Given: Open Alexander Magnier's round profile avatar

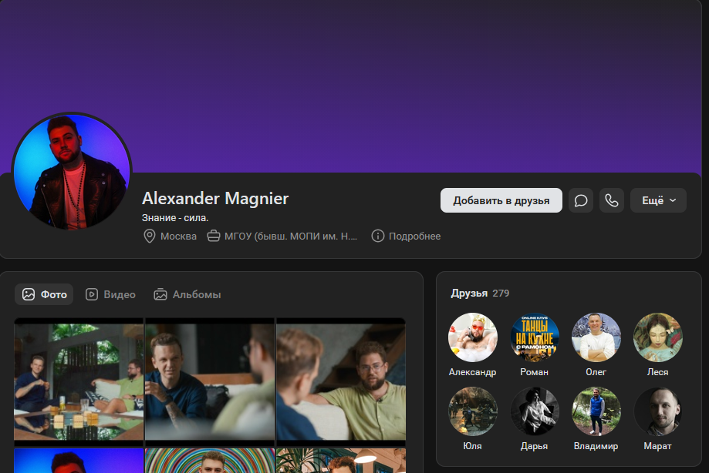Looking at the screenshot, I should click(72, 172).
